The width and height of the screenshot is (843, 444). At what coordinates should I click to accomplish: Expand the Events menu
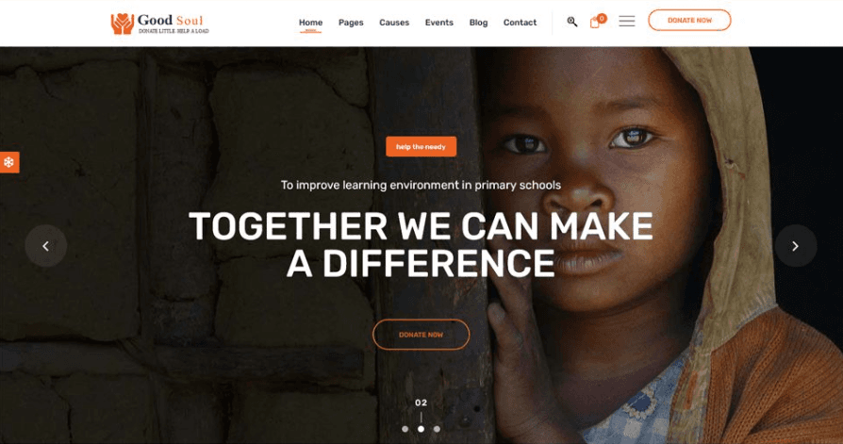[439, 23]
